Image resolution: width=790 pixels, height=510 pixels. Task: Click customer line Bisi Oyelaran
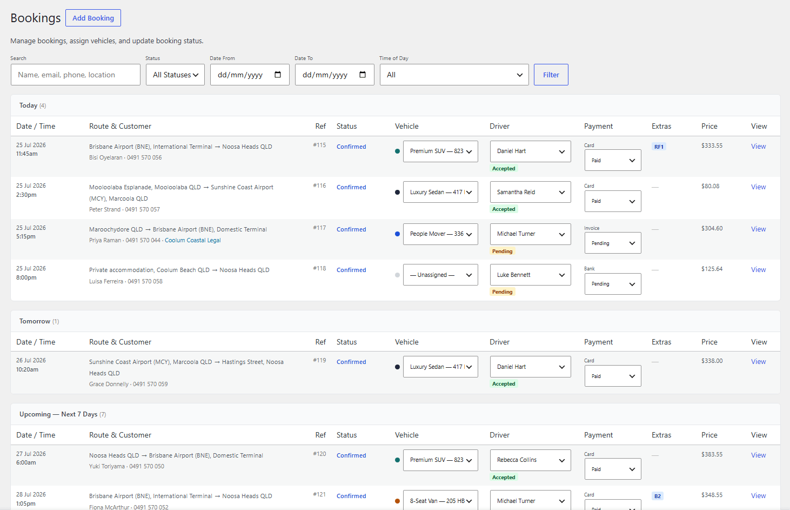125,157
